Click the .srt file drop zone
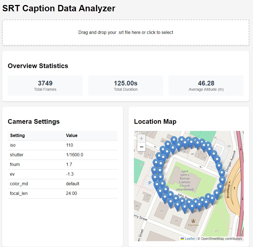 (126, 32)
